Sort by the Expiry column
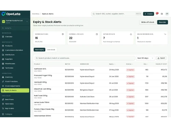Viewport: 171px width, 128px height. [112, 64]
